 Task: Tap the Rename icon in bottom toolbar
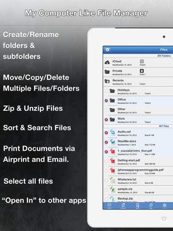[123, 205]
